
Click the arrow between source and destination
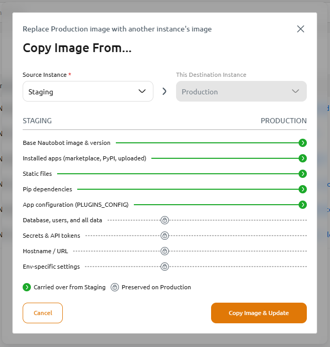tap(164, 91)
